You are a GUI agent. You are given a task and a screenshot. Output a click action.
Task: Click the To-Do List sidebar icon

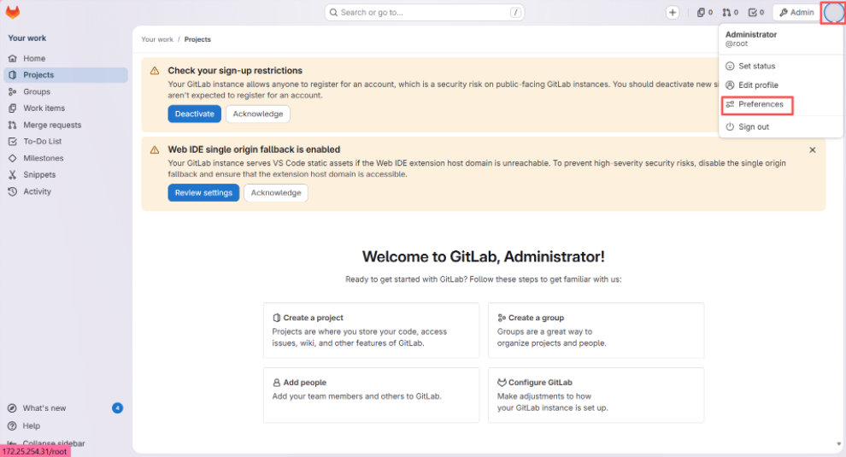point(13,141)
